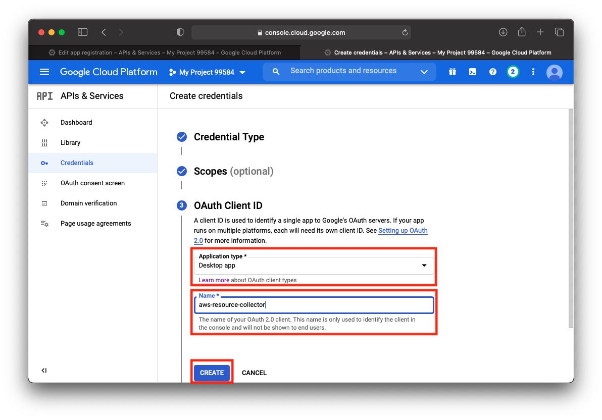Reload the page with refresh icon
The width and height of the screenshot is (602, 420).
click(x=405, y=33)
